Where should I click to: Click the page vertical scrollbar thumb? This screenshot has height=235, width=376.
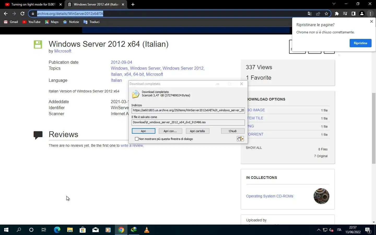tap(374, 128)
